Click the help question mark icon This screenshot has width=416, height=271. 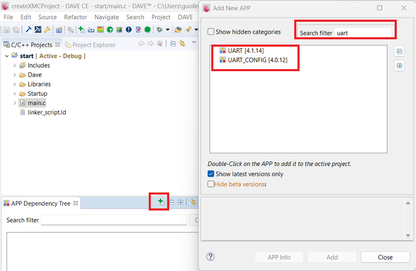click(210, 257)
